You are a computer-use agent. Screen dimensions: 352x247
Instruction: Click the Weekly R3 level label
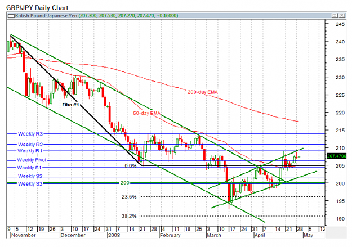(30, 134)
